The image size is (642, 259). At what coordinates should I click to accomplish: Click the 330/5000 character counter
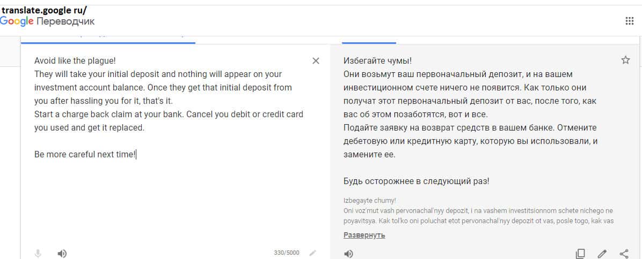pyautogui.click(x=287, y=253)
